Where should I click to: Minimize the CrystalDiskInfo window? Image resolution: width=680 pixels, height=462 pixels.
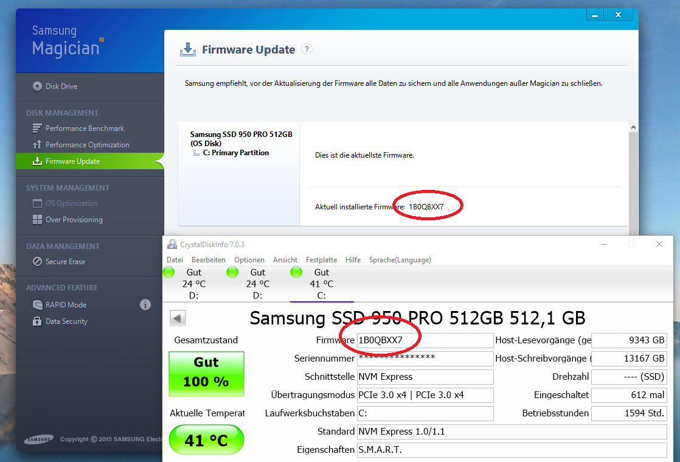604,244
